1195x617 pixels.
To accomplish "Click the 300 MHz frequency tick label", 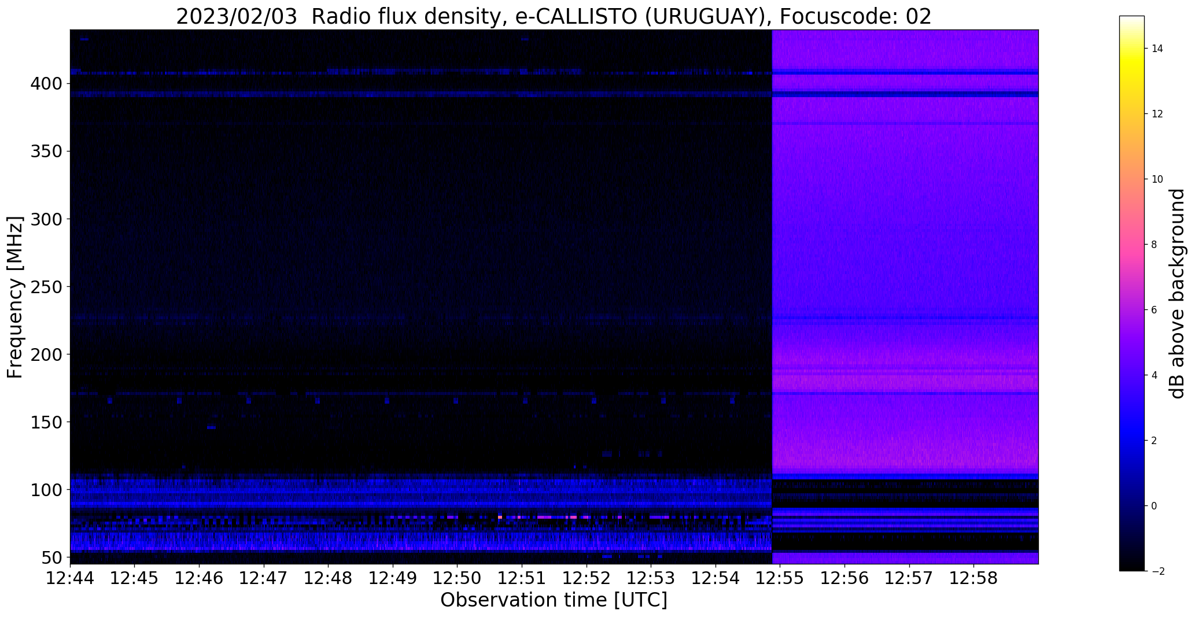I will [46, 219].
